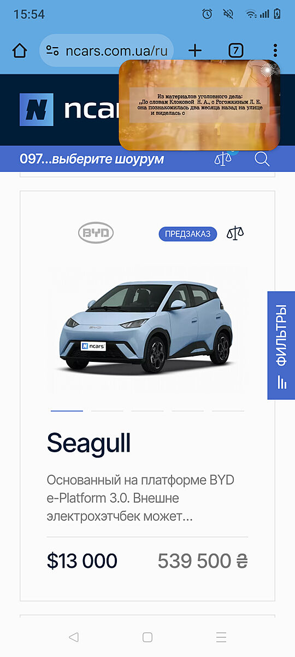
Task: Tap the browser home icon
Action: (x=20, y=51)
